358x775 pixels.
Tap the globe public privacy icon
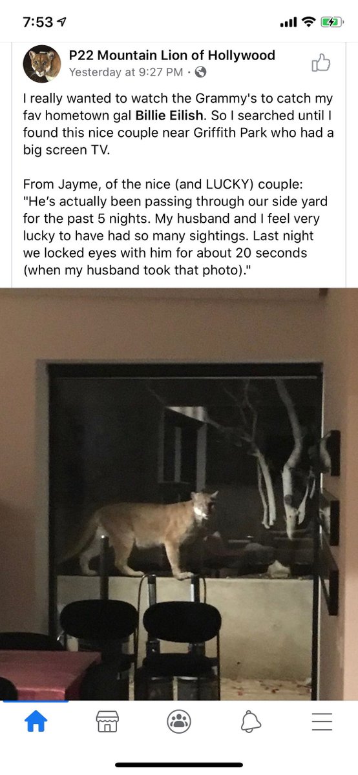click(x=200, y=72)
